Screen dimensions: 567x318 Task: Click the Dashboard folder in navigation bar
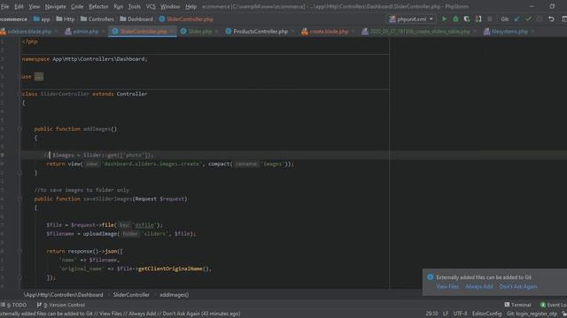click(136, 19)
